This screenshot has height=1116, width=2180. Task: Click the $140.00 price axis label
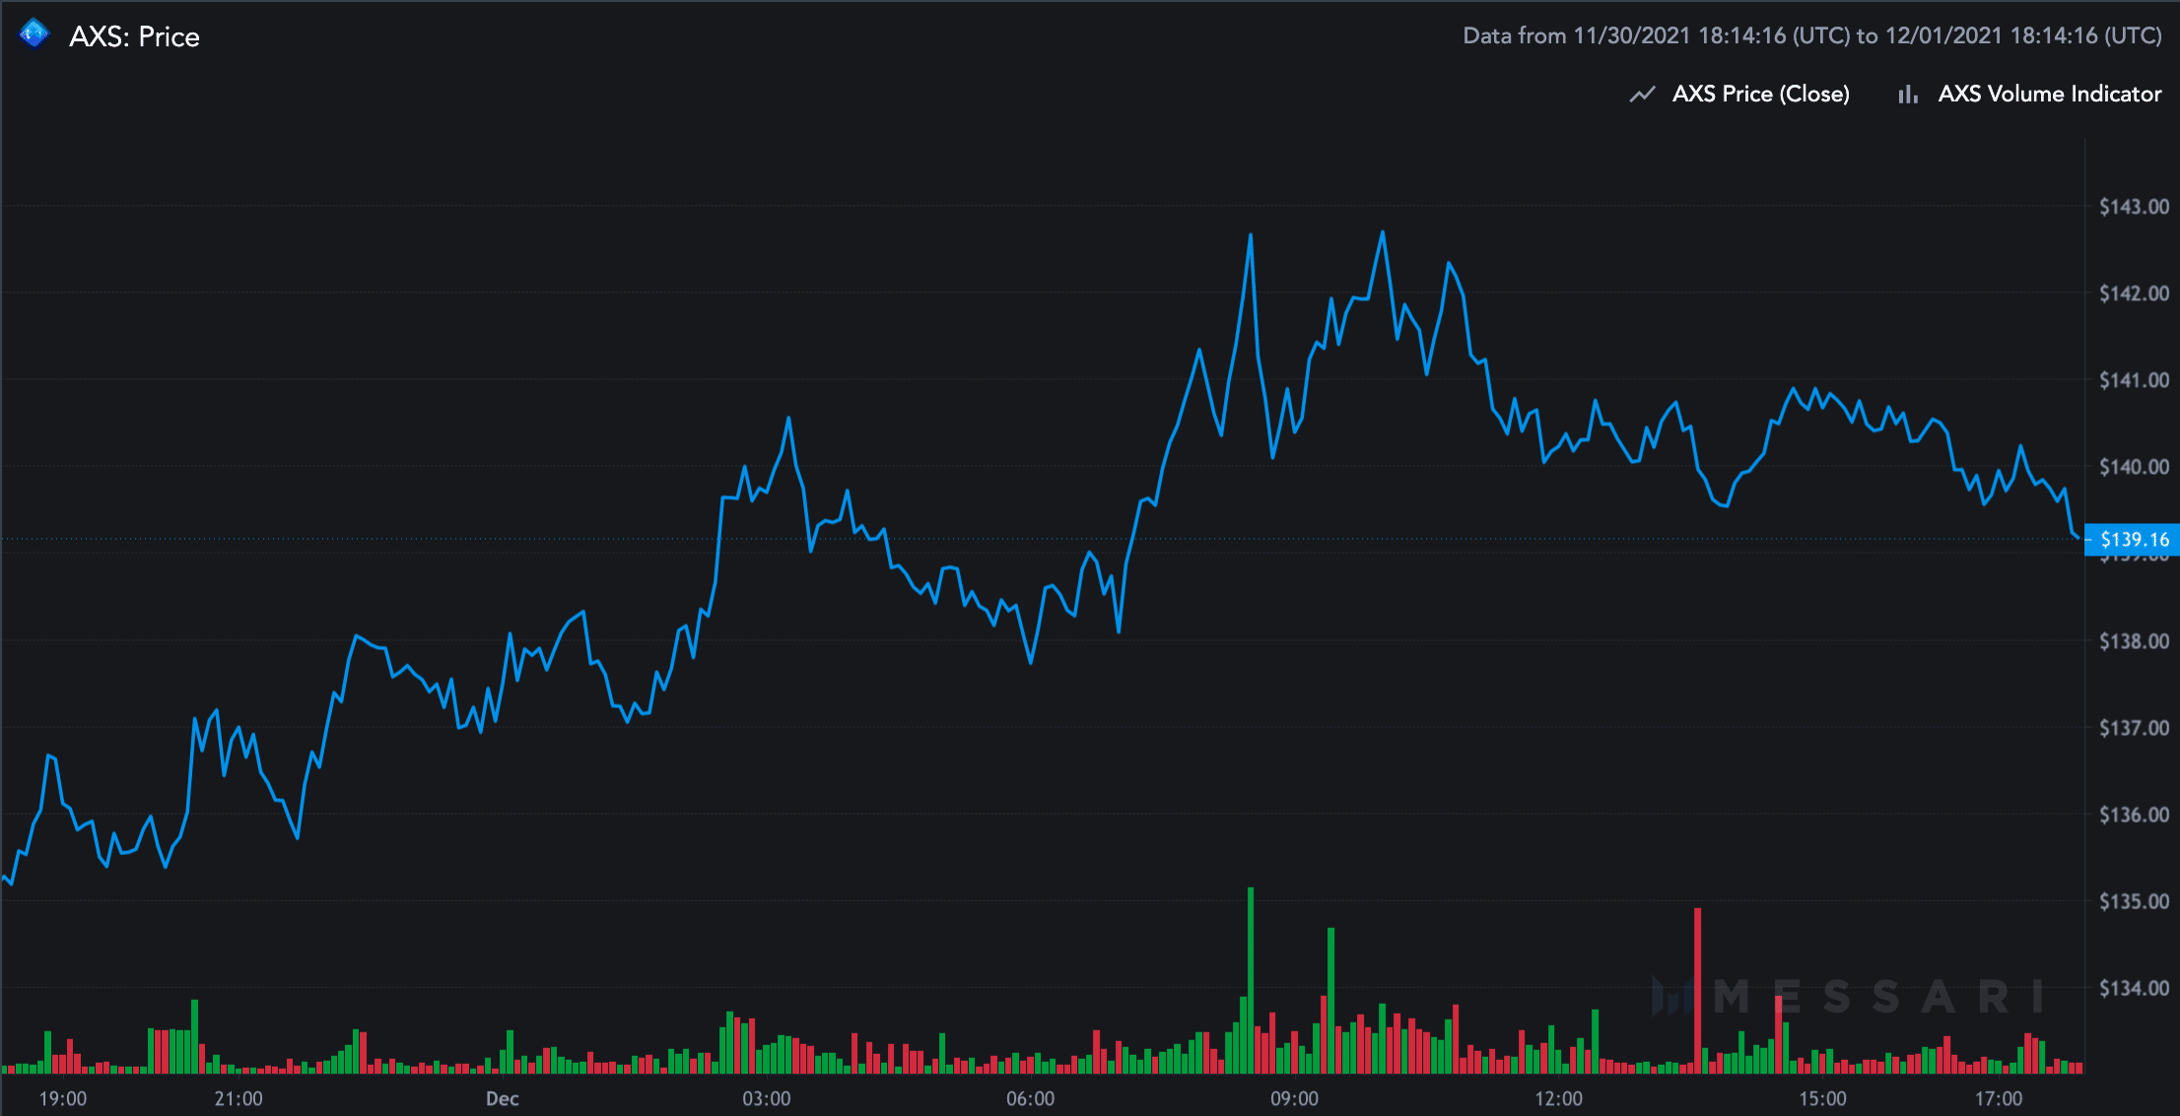2134,466
